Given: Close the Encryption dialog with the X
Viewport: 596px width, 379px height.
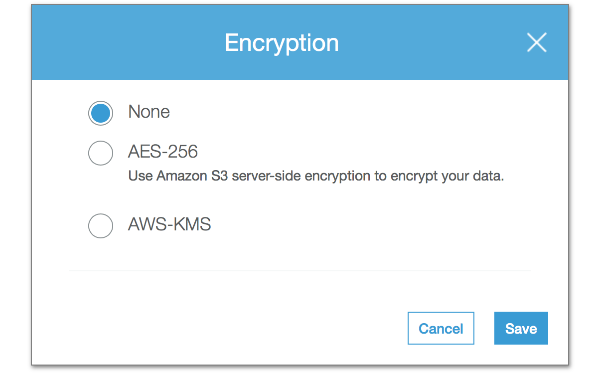Looking at the screenshot, I should pos(536,43).
